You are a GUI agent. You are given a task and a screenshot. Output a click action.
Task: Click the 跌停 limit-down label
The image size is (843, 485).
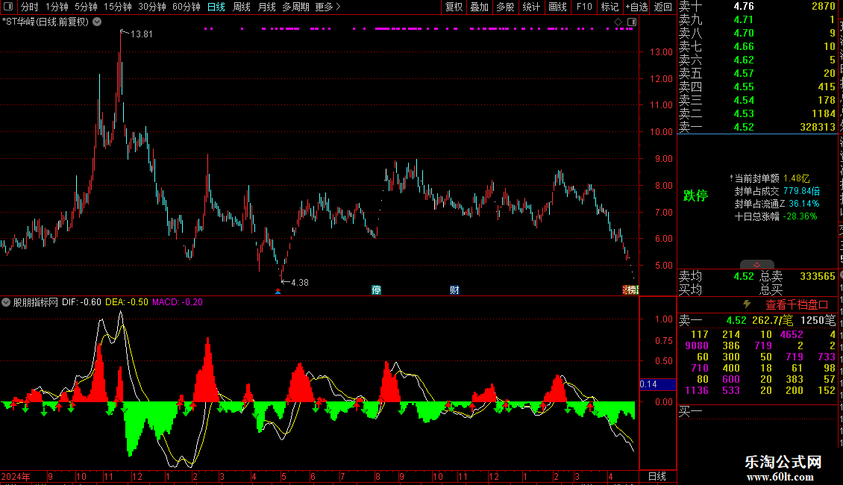coord(695,195)
